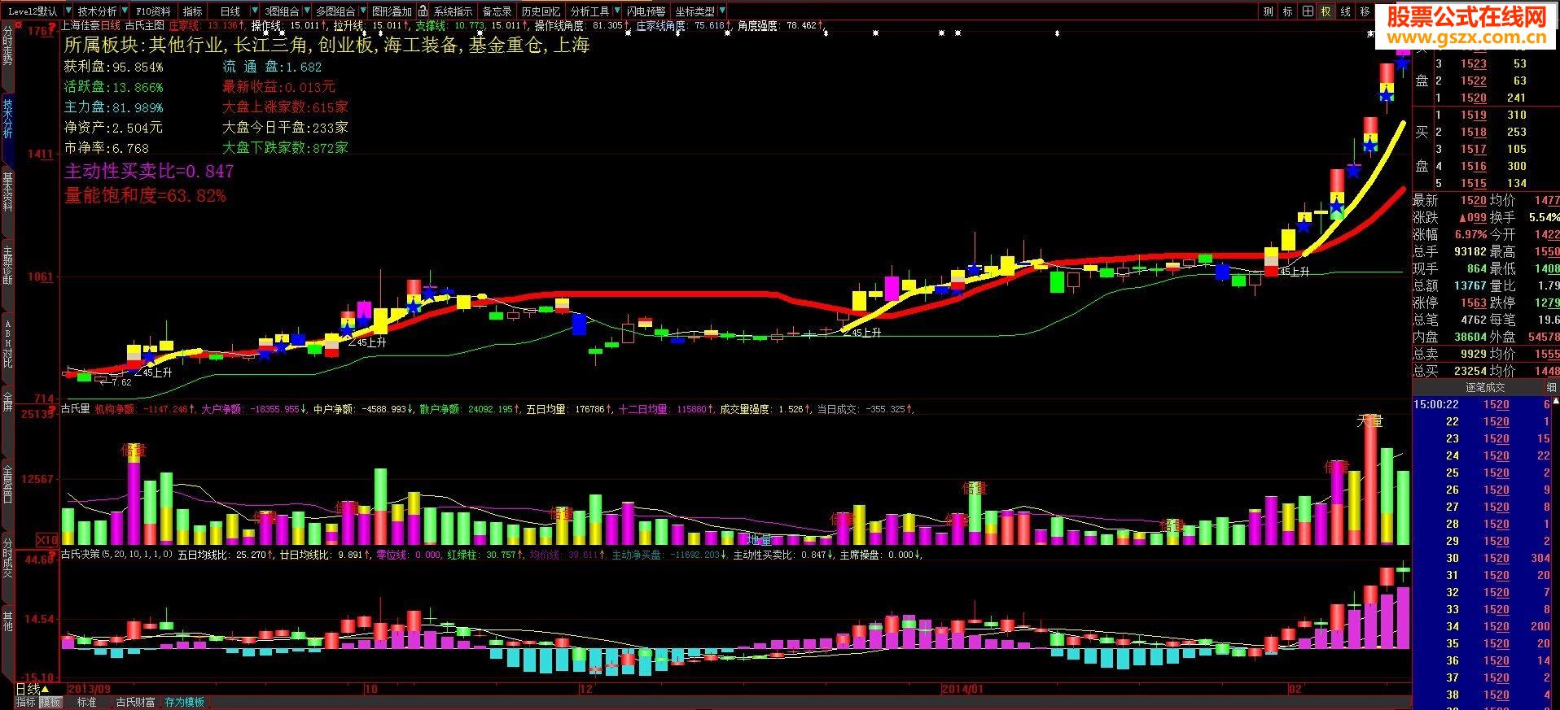Click the 线 line drawing tool icon
The image size is (1560, 710).
[1346, 11]
